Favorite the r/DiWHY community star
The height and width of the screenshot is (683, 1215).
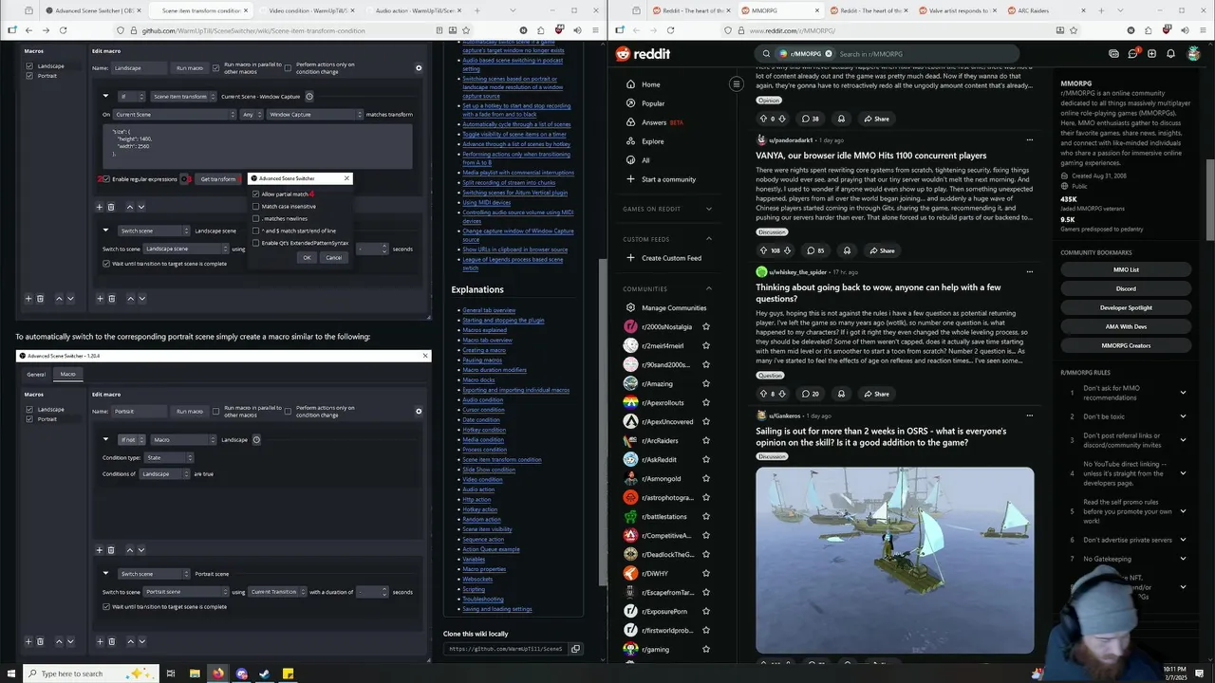(x=705, y=573)
